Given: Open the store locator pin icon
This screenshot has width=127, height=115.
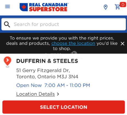Looking at the screenshot, I should [106, 7].
